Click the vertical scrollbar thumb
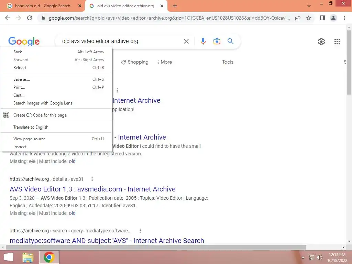This screenshot has width=352, height=264. (x=349, y=62)
